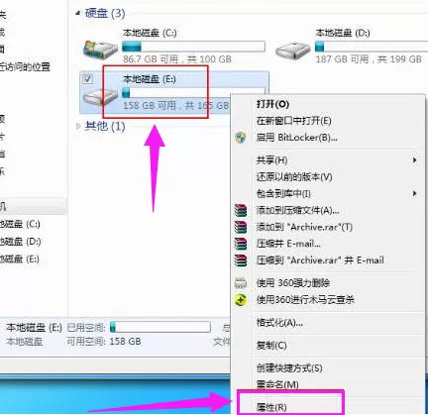The width and height of the screenshot is (428, 415).
Task: Click the Local Disk (E:) drive icon
Action: 100,97
